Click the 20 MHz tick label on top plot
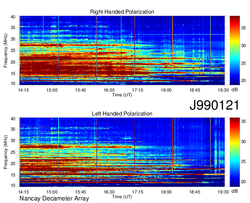This screenshot has height=203, width=250. pos(13,62)
